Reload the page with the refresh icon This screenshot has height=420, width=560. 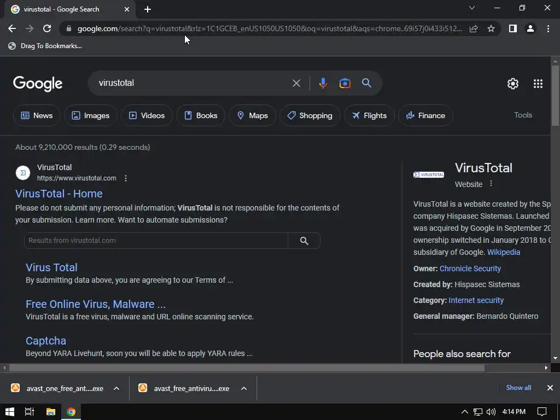click(x=47, y=28)
